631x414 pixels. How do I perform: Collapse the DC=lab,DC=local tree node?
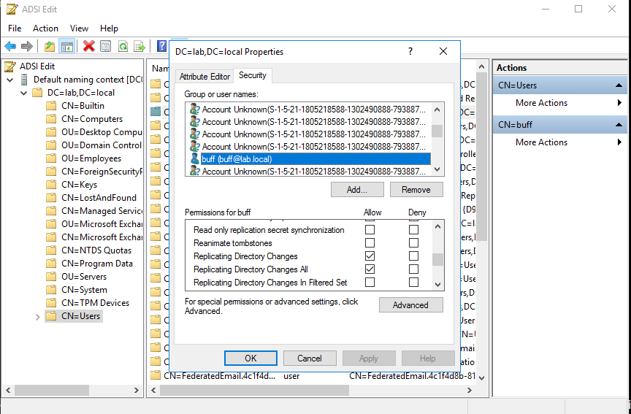24,93
